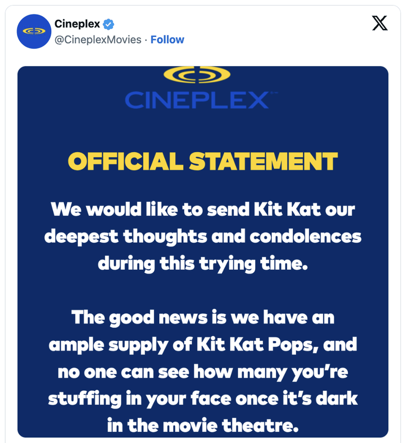Image resolution: width=405 pixels, height=443 pixels.
Task: Click the OFFICIAL STATEMENT heading
Action: tap(202, 162)
